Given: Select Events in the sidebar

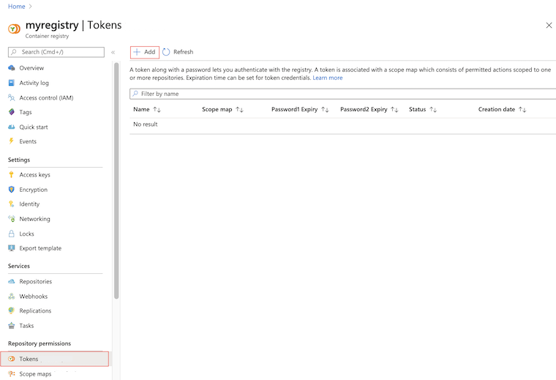Looking at the screenshot, I should coord(28,141).
